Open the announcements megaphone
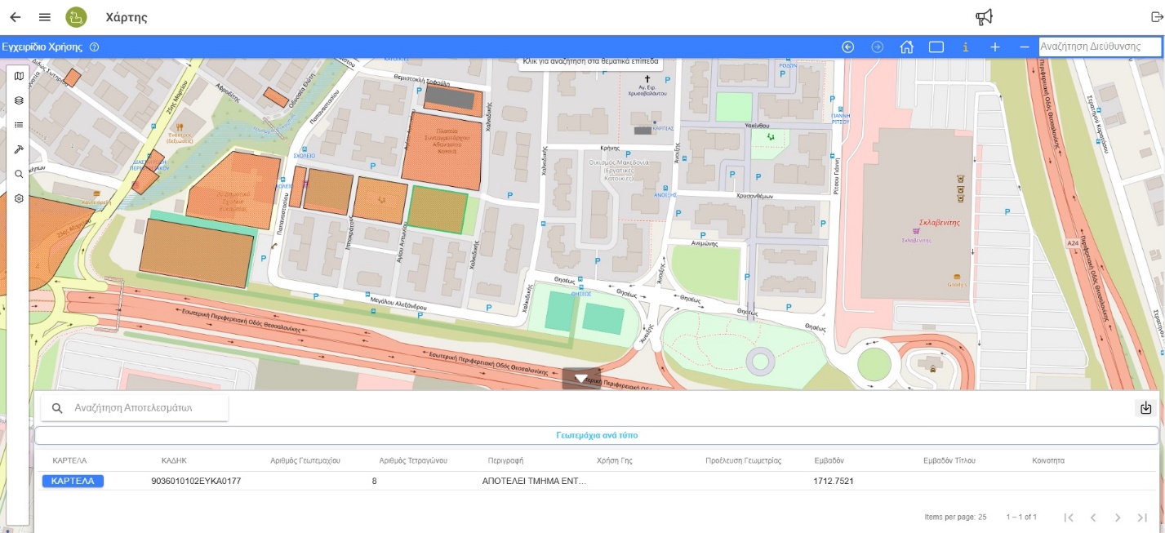 [985, 17]
